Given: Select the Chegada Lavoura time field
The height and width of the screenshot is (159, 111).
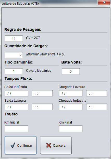Looking at the screenshot, I should click(x=96, y=93).
